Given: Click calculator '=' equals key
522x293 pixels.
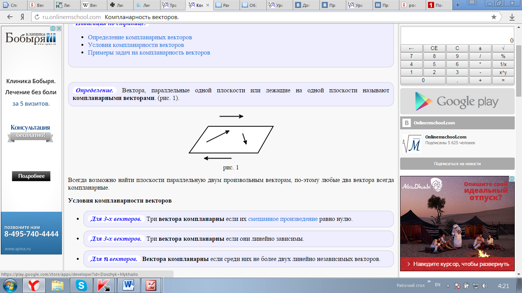Looking at the screenshot, I should (x=503, y=80).
